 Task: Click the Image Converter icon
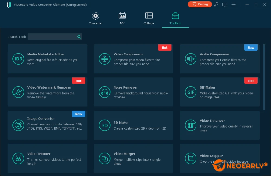pos(18,125)
